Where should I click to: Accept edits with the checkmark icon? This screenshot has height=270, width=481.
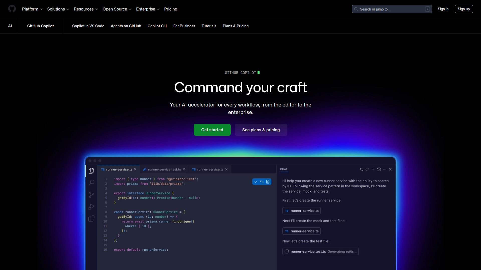(256, 182)
